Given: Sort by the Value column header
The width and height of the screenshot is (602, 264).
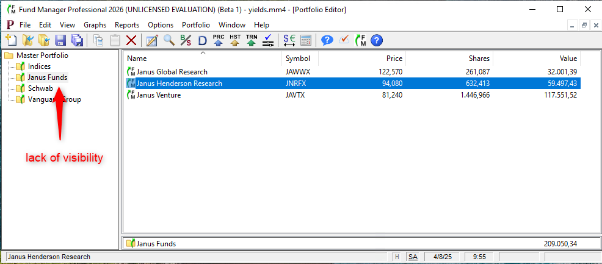Looking at the screenshot, I should click(x=537, y=59).
